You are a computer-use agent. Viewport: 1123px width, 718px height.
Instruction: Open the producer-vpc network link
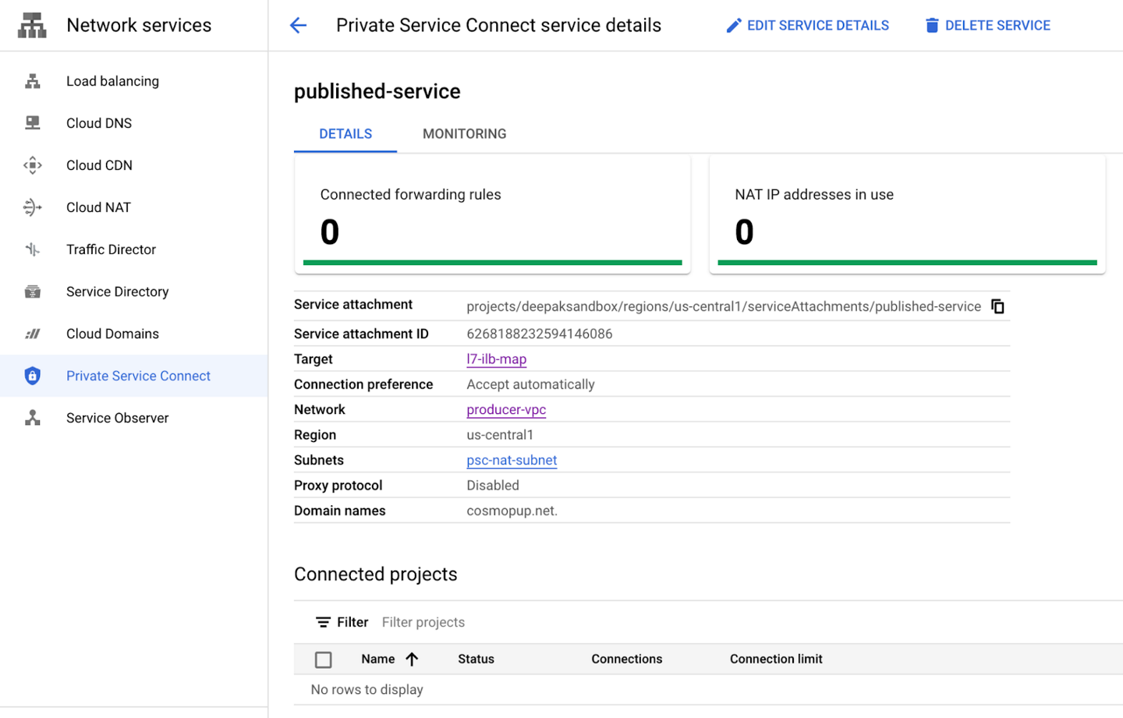pyautogui.click(x=506, y=409)
